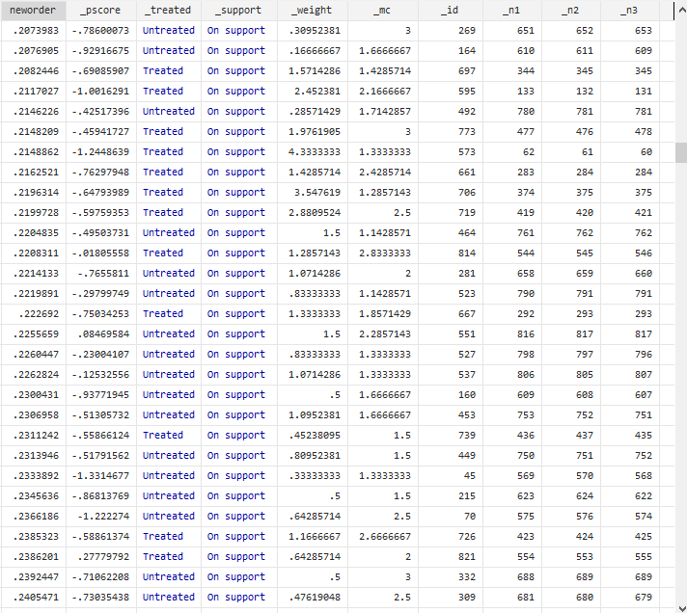Select _mc cell 2.2857143
Image resolution: width=687 pixels, height=613 pixels.
tap(383, 333)
